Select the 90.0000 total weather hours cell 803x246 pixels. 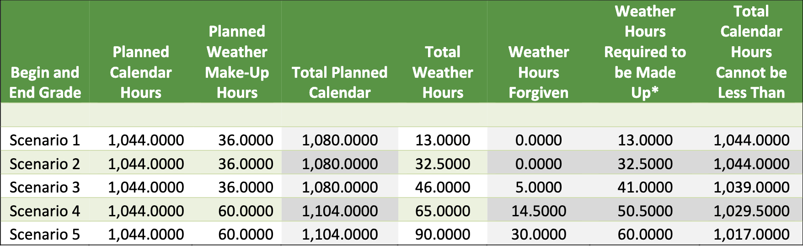click(x=443, y=234)
